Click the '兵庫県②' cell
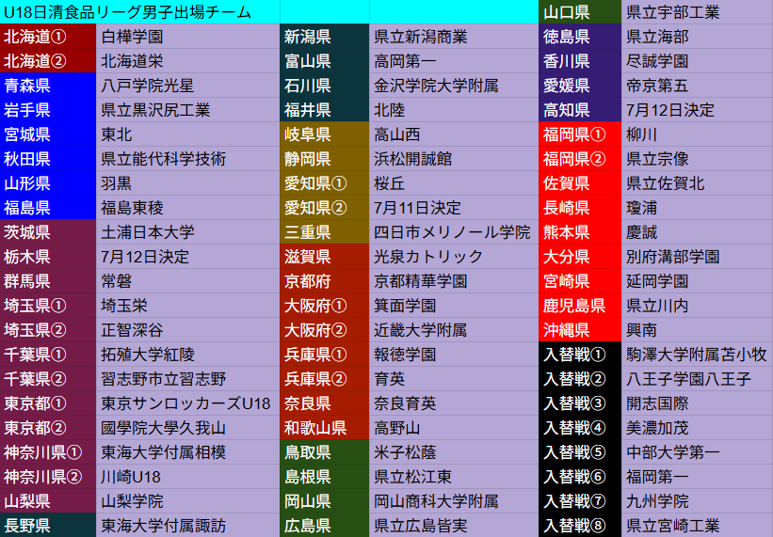 tap(325, 378)
